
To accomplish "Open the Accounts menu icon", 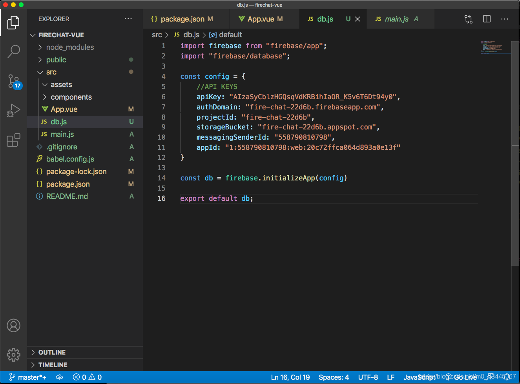I will click(13, 326).
